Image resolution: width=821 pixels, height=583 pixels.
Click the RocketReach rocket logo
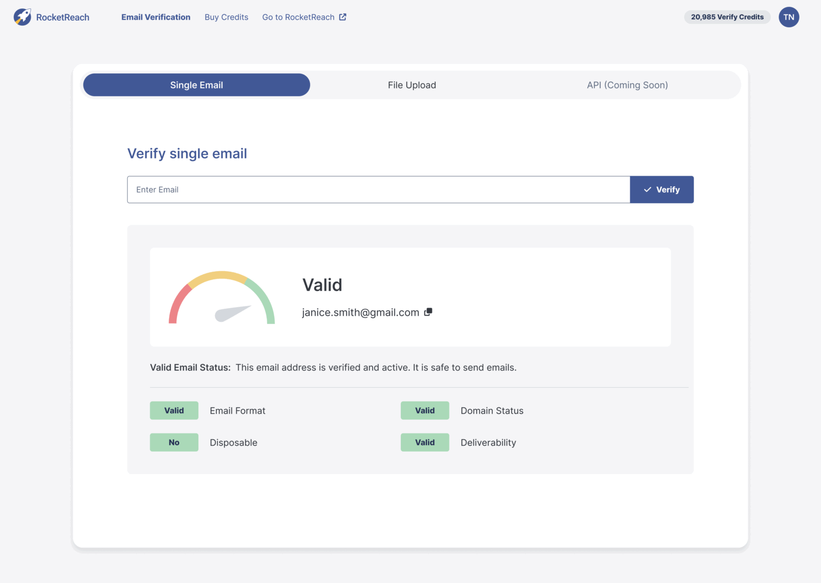[22, 17]
